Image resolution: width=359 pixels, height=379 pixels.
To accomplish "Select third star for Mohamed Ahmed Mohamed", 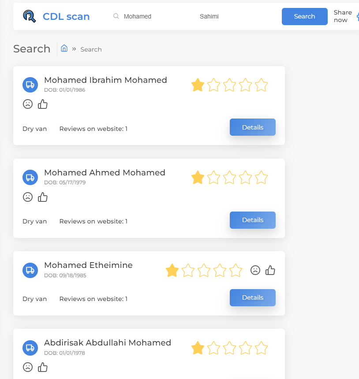I will pyautogui.click(x=229, y=178).
